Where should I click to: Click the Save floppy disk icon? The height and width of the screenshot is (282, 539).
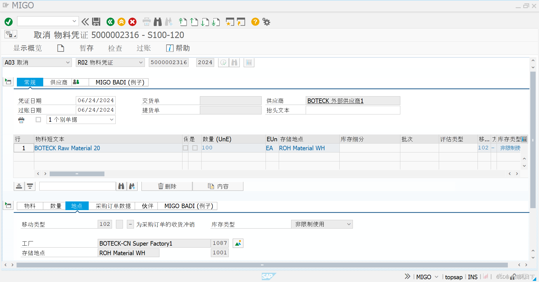96,22
